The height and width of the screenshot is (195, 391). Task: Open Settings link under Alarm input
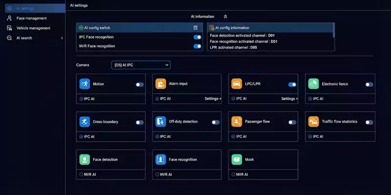click(x=213, y=98)
